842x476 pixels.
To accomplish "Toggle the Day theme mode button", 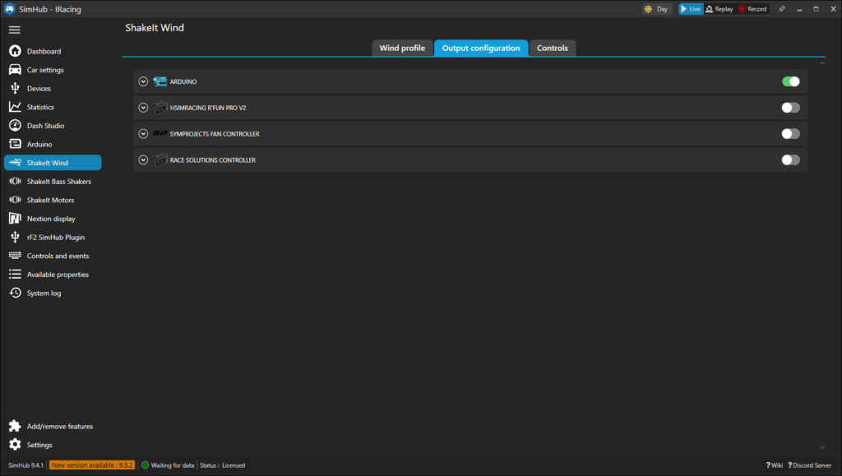I will (x=657, y=9).
